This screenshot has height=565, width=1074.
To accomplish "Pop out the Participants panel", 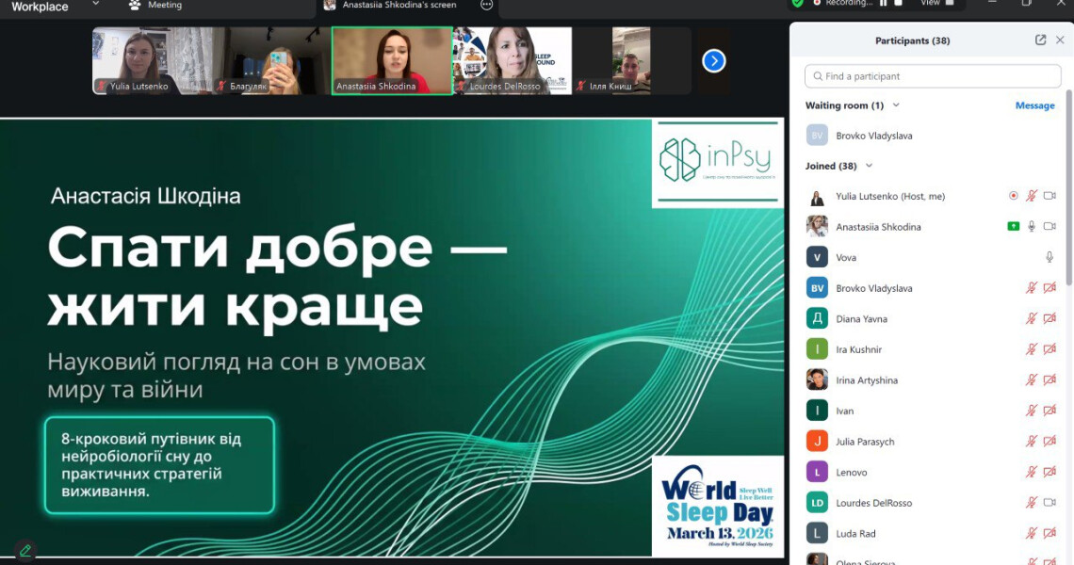I will 1040,40.
